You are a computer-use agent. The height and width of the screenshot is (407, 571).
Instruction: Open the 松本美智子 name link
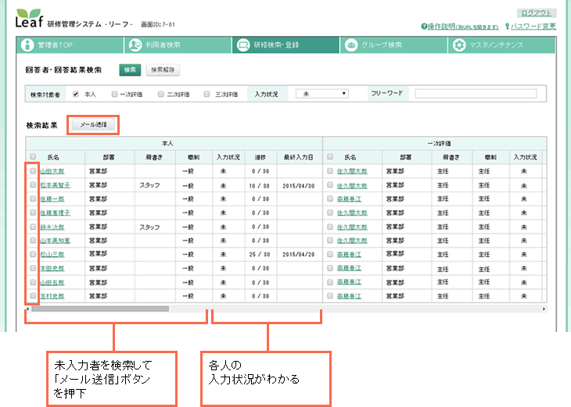pyautogui.click(x=55, y=185)
